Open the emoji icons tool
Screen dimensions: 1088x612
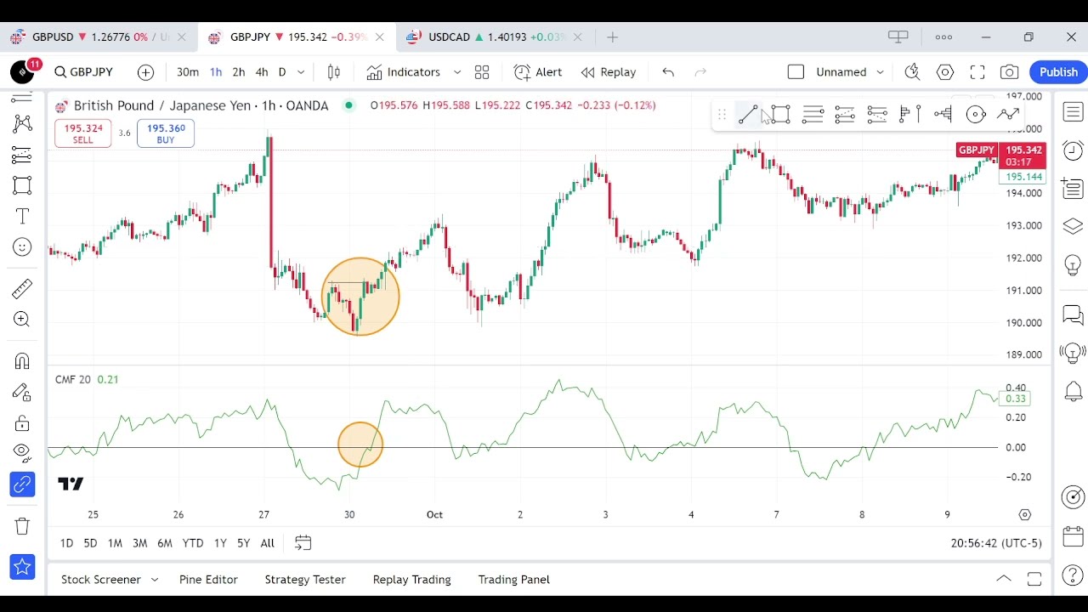[x=22, y=247]
